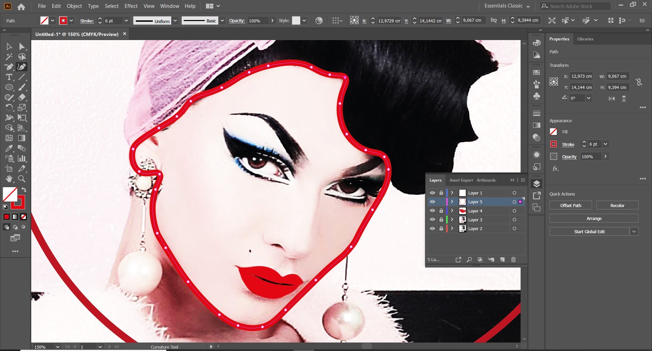652x351 pixels.
Task: Select the Eyedropper tool
Action: coord(9,148)
